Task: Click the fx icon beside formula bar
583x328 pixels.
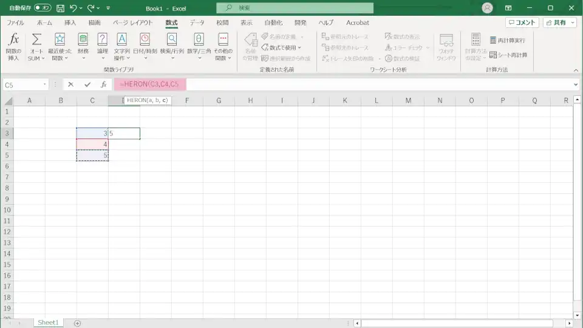Action: 104,85
